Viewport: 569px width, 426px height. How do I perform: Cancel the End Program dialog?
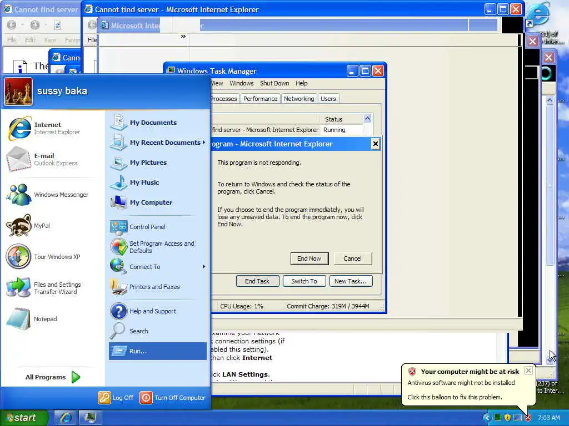[352, 258]
